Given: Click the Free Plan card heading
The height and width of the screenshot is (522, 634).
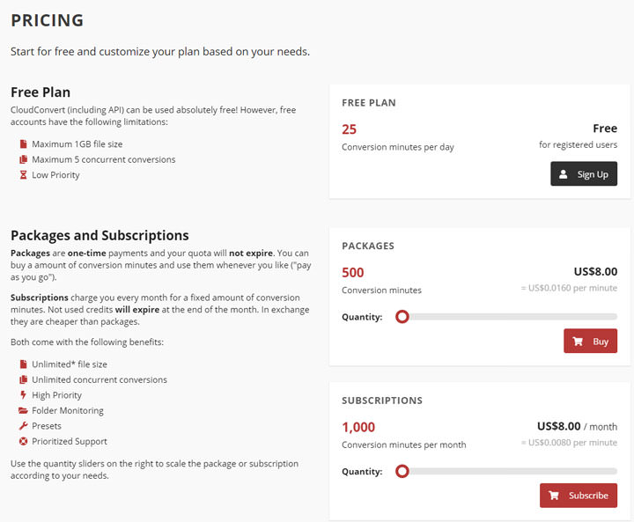Looking at the screenshot, I should (369, 103).
